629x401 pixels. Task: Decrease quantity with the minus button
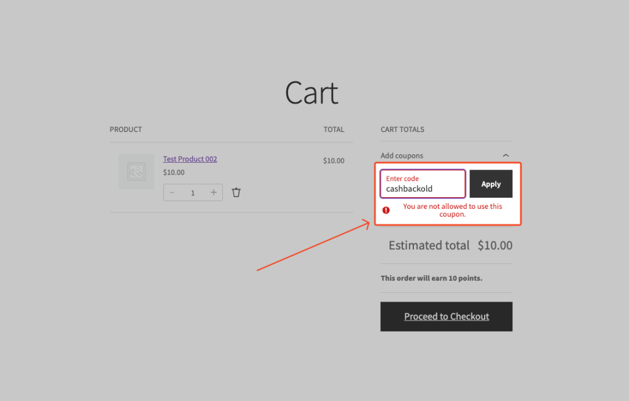tap(172, 192)
